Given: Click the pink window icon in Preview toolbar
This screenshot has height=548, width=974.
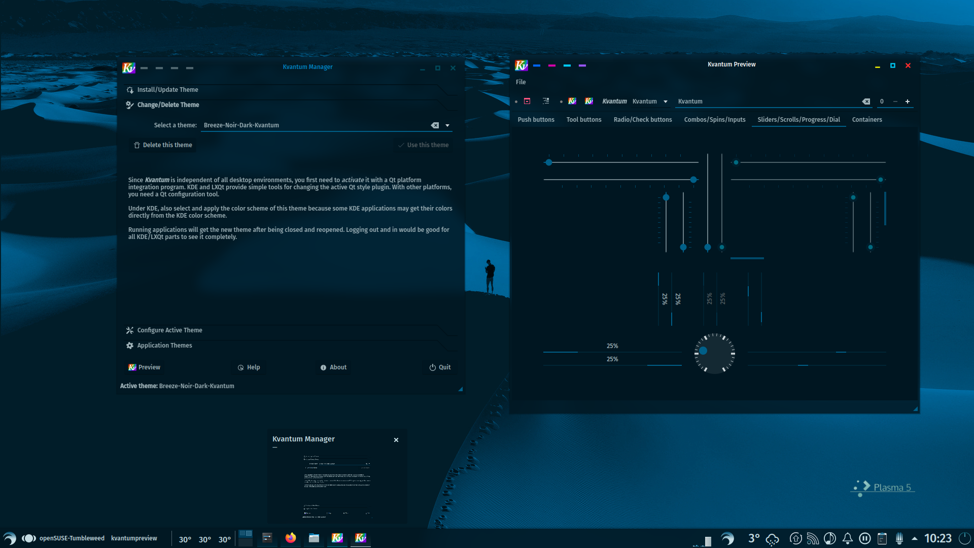Looking at the screenshot, I should click(527, 101).
